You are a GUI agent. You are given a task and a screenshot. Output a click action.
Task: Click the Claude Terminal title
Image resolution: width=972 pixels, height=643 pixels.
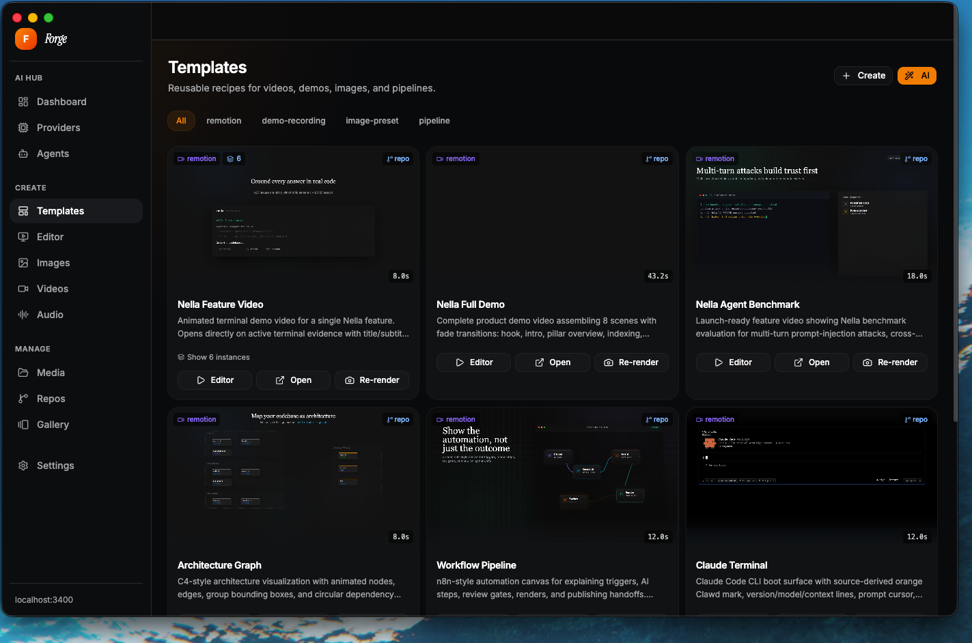pyautogui.click(x=732, y=565)
